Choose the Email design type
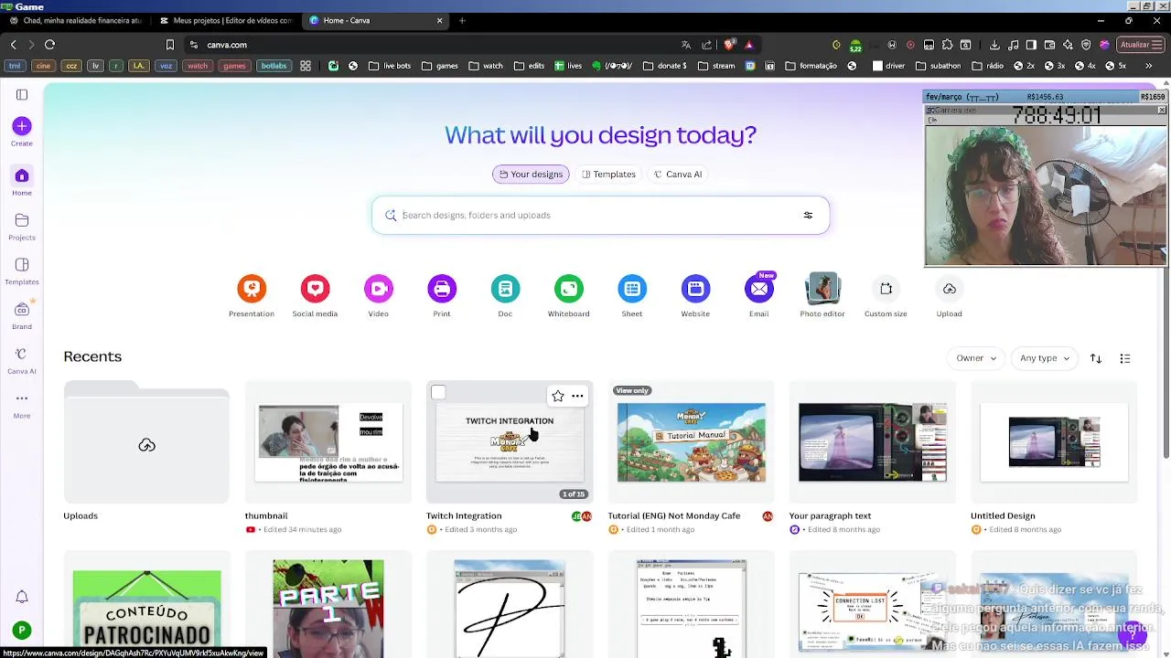Screen dimensions: 1171x658 coord(759,297)
